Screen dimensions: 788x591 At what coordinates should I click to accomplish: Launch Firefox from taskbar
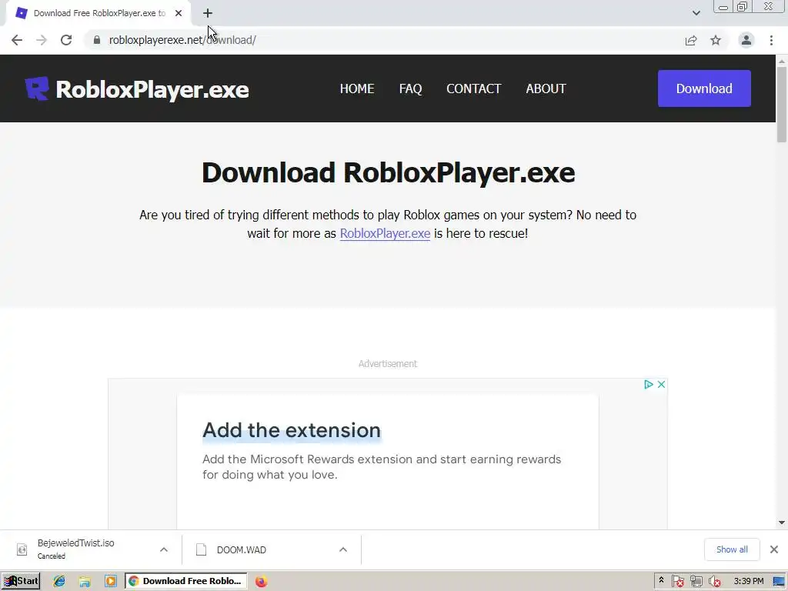pyautogui.click(x=261, y=582)
